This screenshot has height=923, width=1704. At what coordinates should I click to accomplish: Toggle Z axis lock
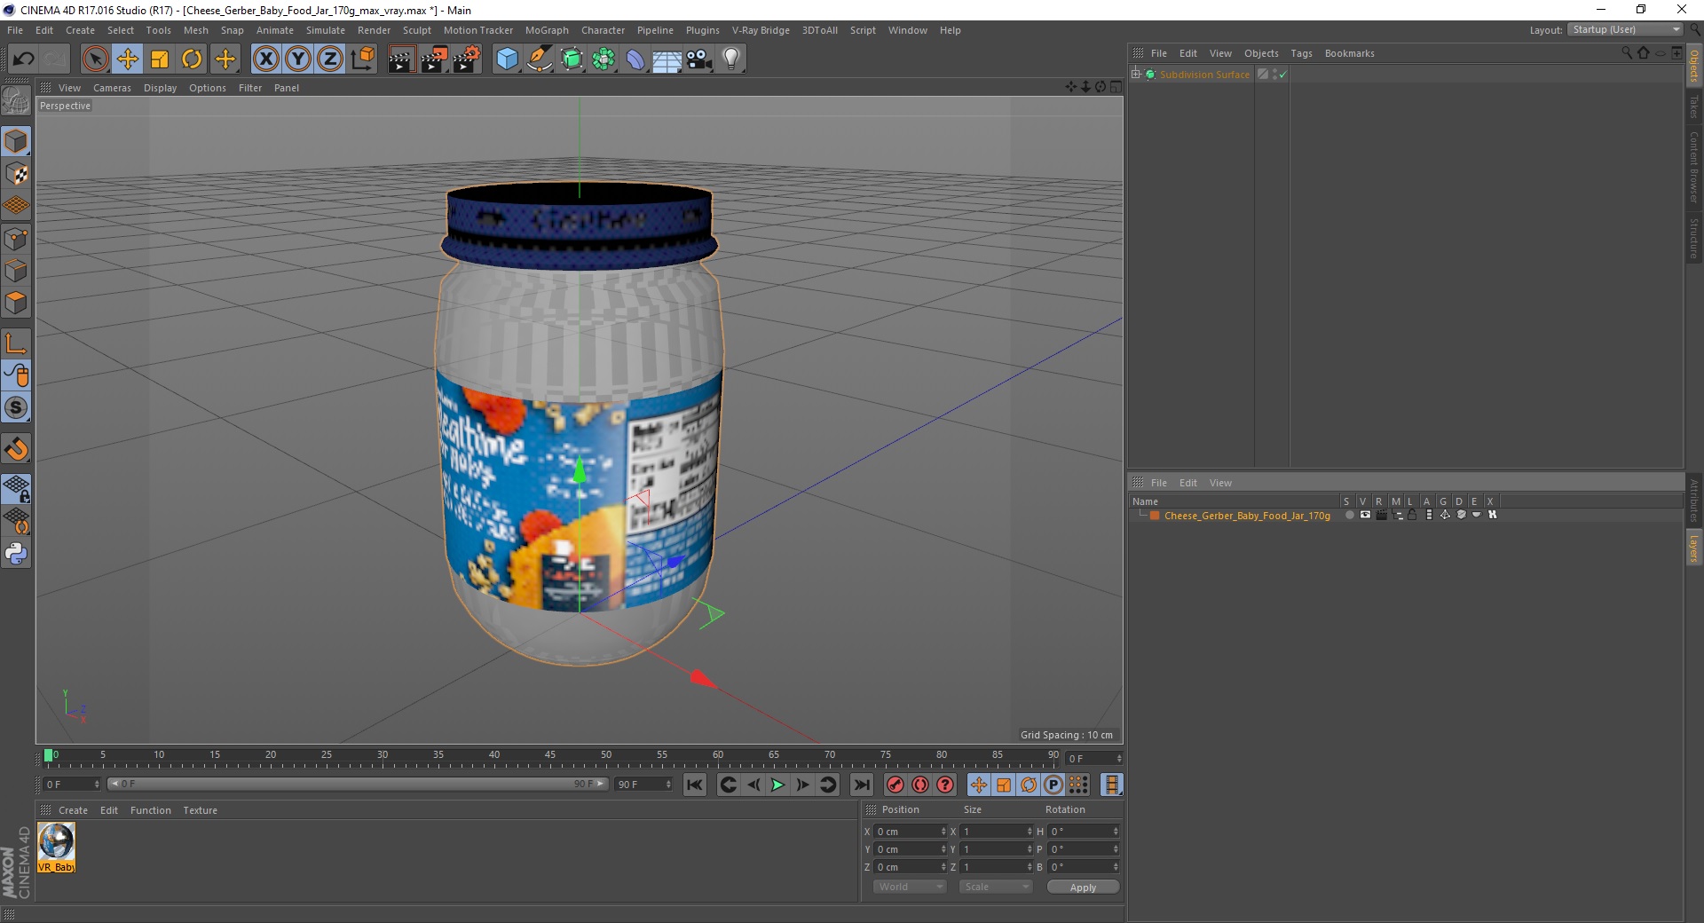click(330, 59)
